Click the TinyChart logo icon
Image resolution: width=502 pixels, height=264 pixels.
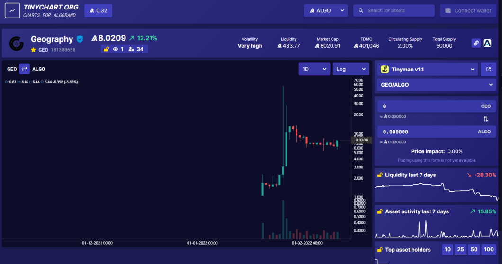[12, 10]
